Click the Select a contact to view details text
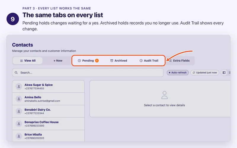 tap(164, 105)
